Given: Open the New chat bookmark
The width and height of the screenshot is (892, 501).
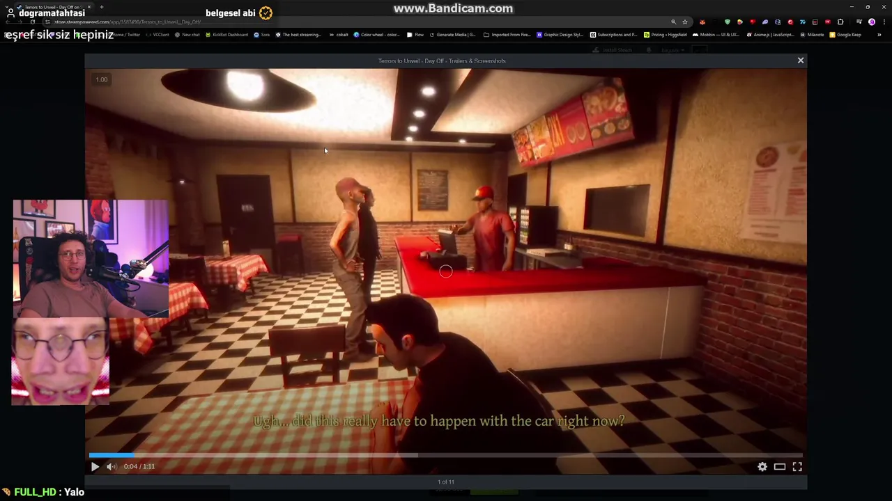Looking at the screenshot, I should point(187,35).
